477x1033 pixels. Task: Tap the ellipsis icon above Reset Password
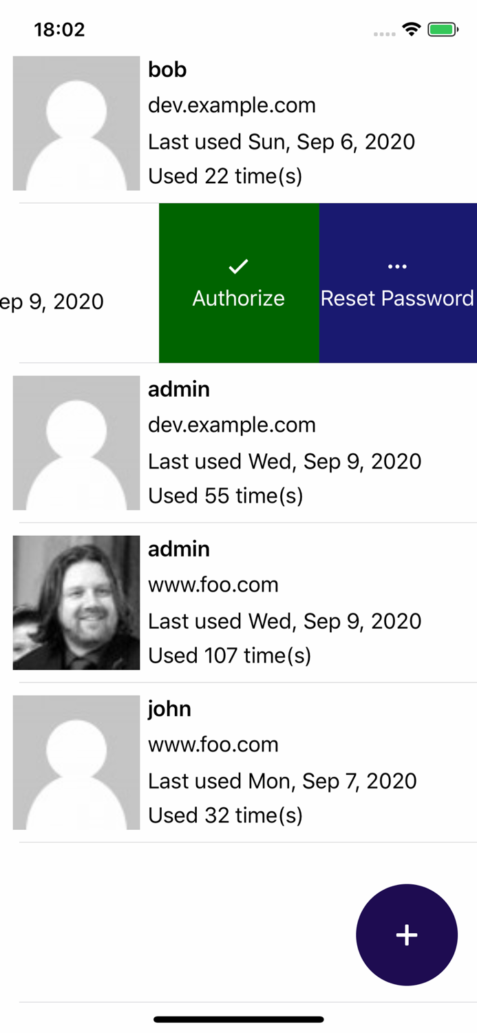(398, 265)
